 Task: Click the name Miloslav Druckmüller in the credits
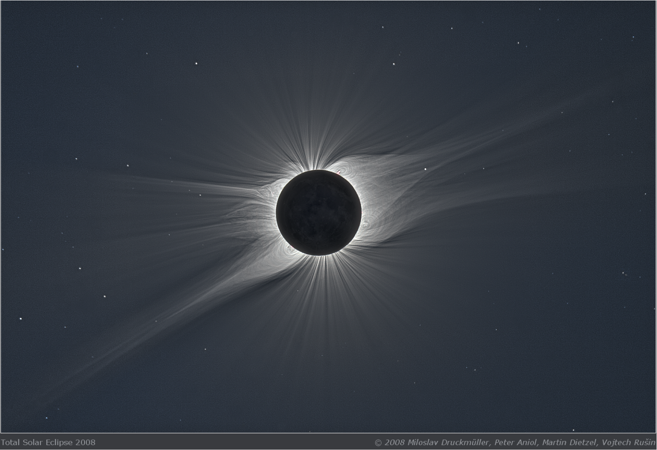pos(447,442)
